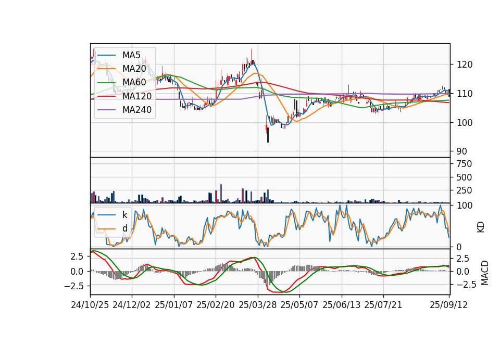500x359 pixels.
Task: Click the purple MA240 legend line sample
Action: pyautogui.click(x=106, y=110)
